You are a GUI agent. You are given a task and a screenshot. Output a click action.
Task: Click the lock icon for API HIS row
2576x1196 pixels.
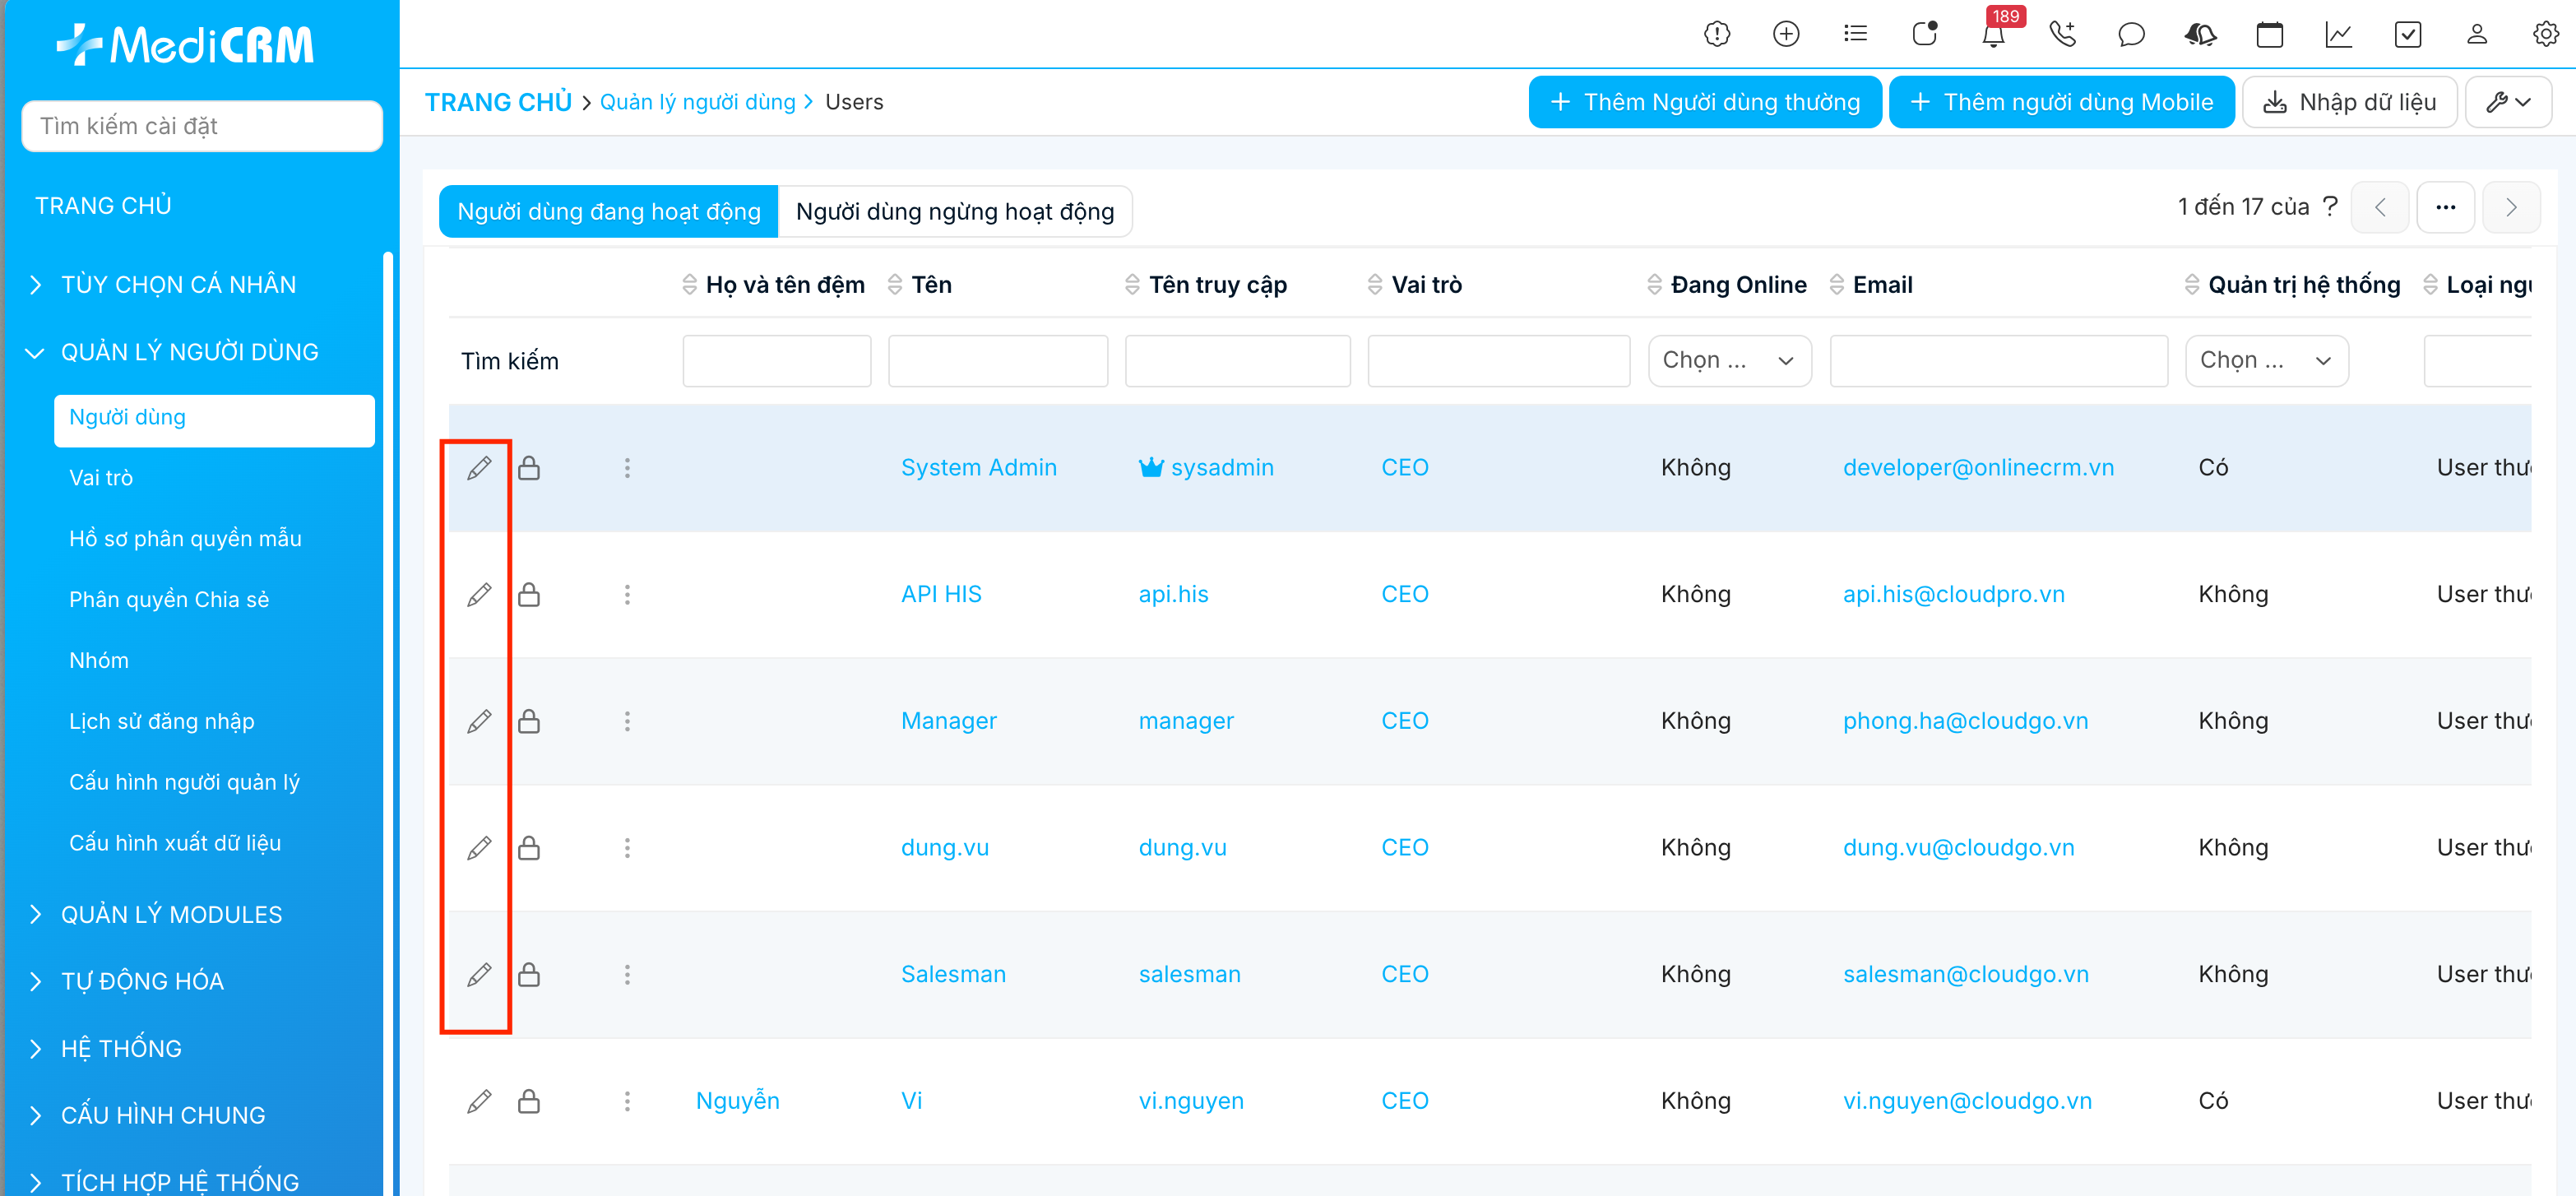pyautogui.click(x=529, y=595)
